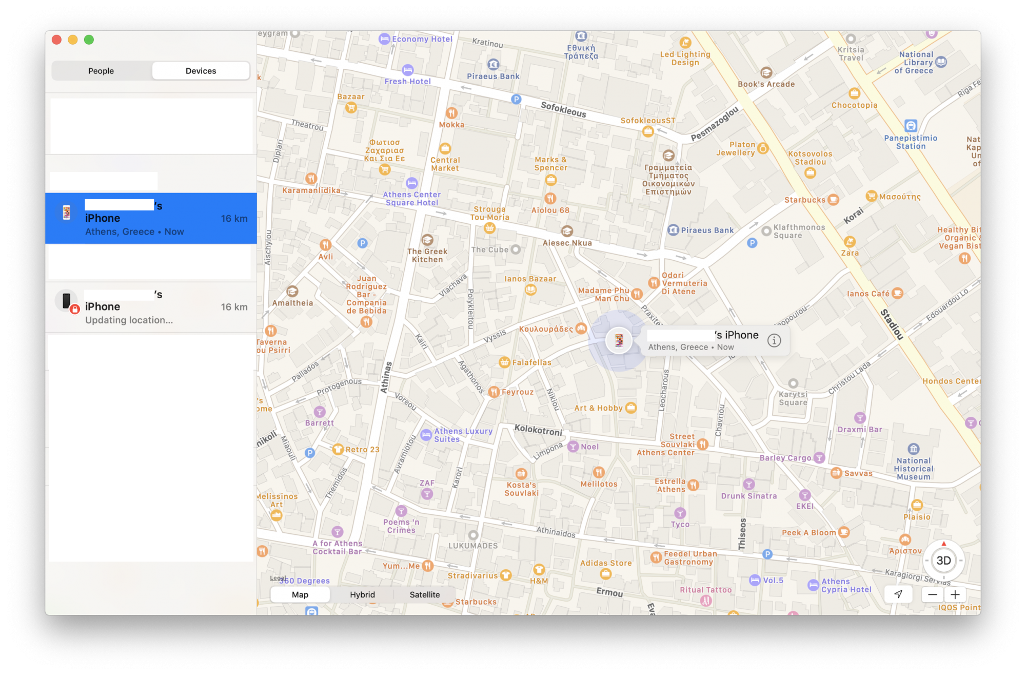Click the Barrett bar icon
Viewport: 1026px width, 675px height.
point(320,412)
